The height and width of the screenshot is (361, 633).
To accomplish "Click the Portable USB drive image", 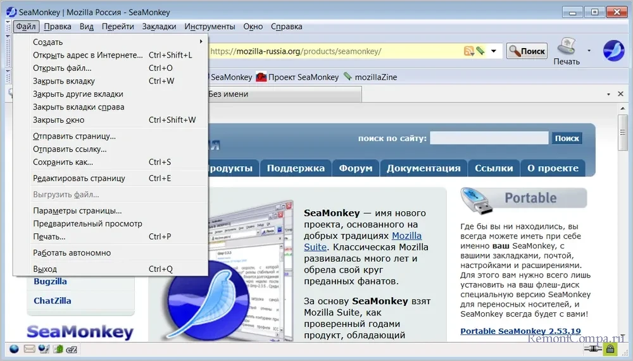I will (x=477, y=200).
